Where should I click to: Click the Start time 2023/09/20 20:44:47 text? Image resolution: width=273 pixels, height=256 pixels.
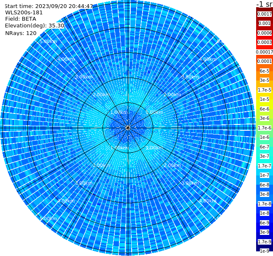[x=49, y=6]
